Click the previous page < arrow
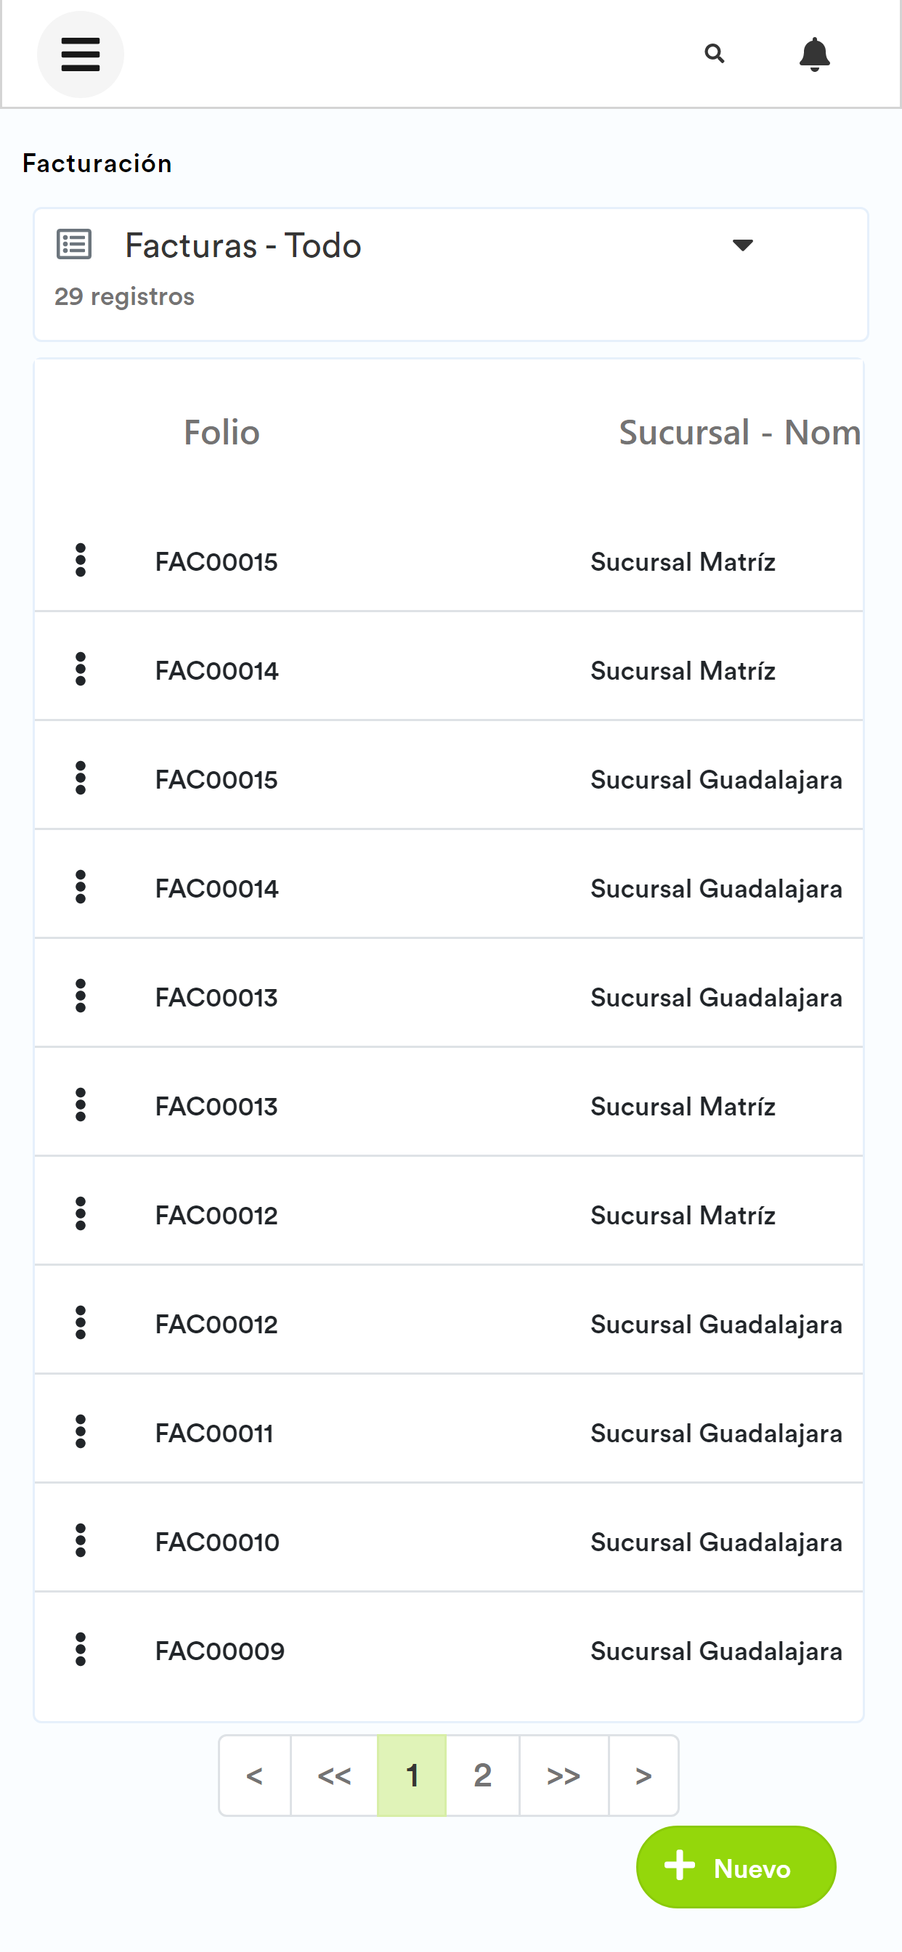Viewport: 902px width, 1952px height. click(x=255, y=1775)
